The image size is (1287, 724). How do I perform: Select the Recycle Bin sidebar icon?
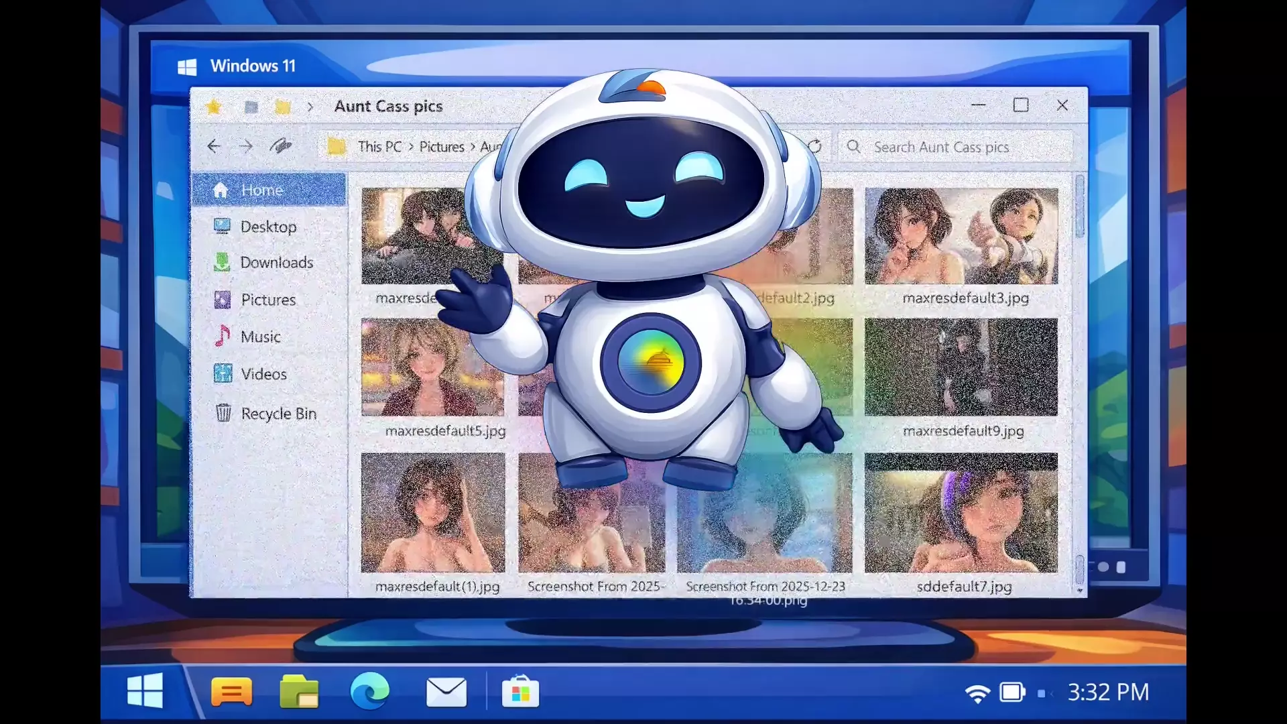tap(223, 412)
